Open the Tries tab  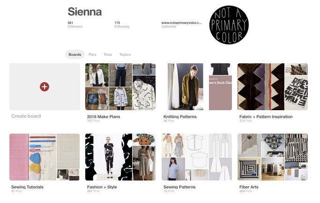(108, 54)
